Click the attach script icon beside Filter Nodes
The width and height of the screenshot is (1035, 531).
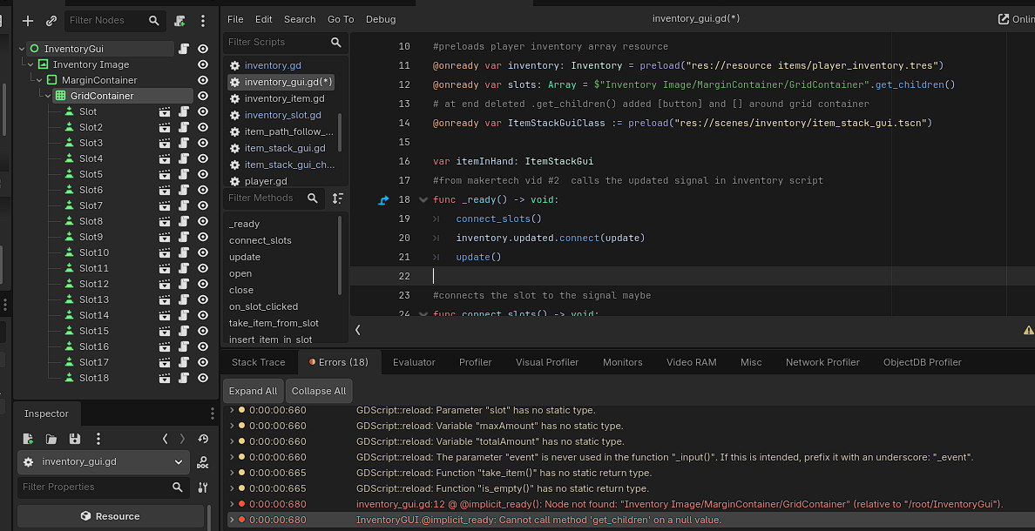point(179,21)
